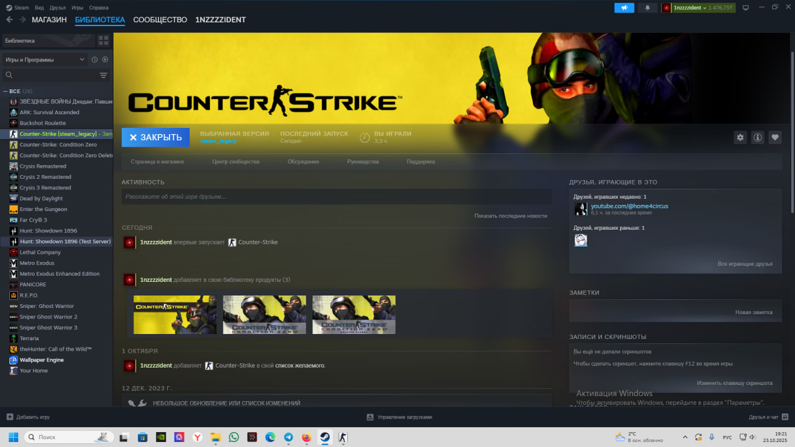
Task: Add Counter-Strike to favorites with heart icon
Action: tap(775, 138)
